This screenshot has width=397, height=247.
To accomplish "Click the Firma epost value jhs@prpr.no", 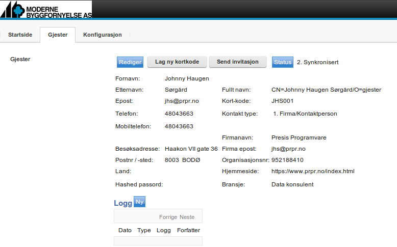I will click(288, 149).
